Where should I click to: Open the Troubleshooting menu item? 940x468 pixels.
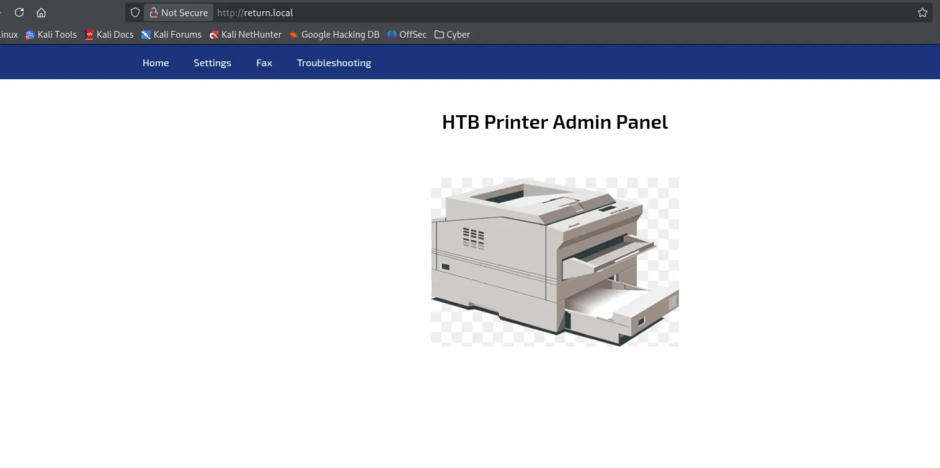(x=334, y=63)
